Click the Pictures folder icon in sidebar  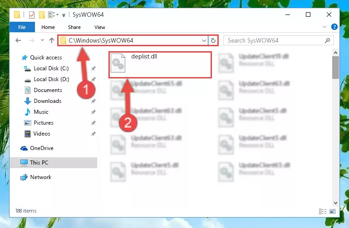(28, 123)
